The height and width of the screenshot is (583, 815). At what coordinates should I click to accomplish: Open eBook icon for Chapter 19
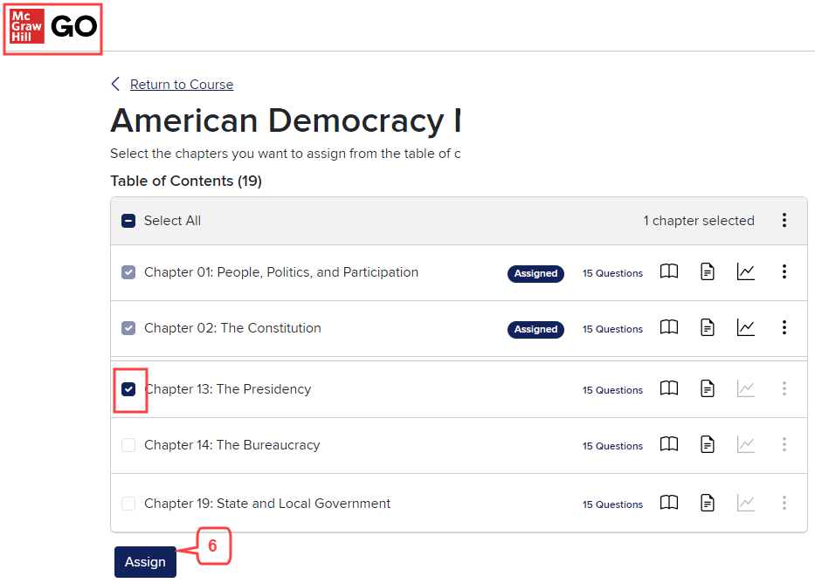pyautogui.click(x=669, y=503)
